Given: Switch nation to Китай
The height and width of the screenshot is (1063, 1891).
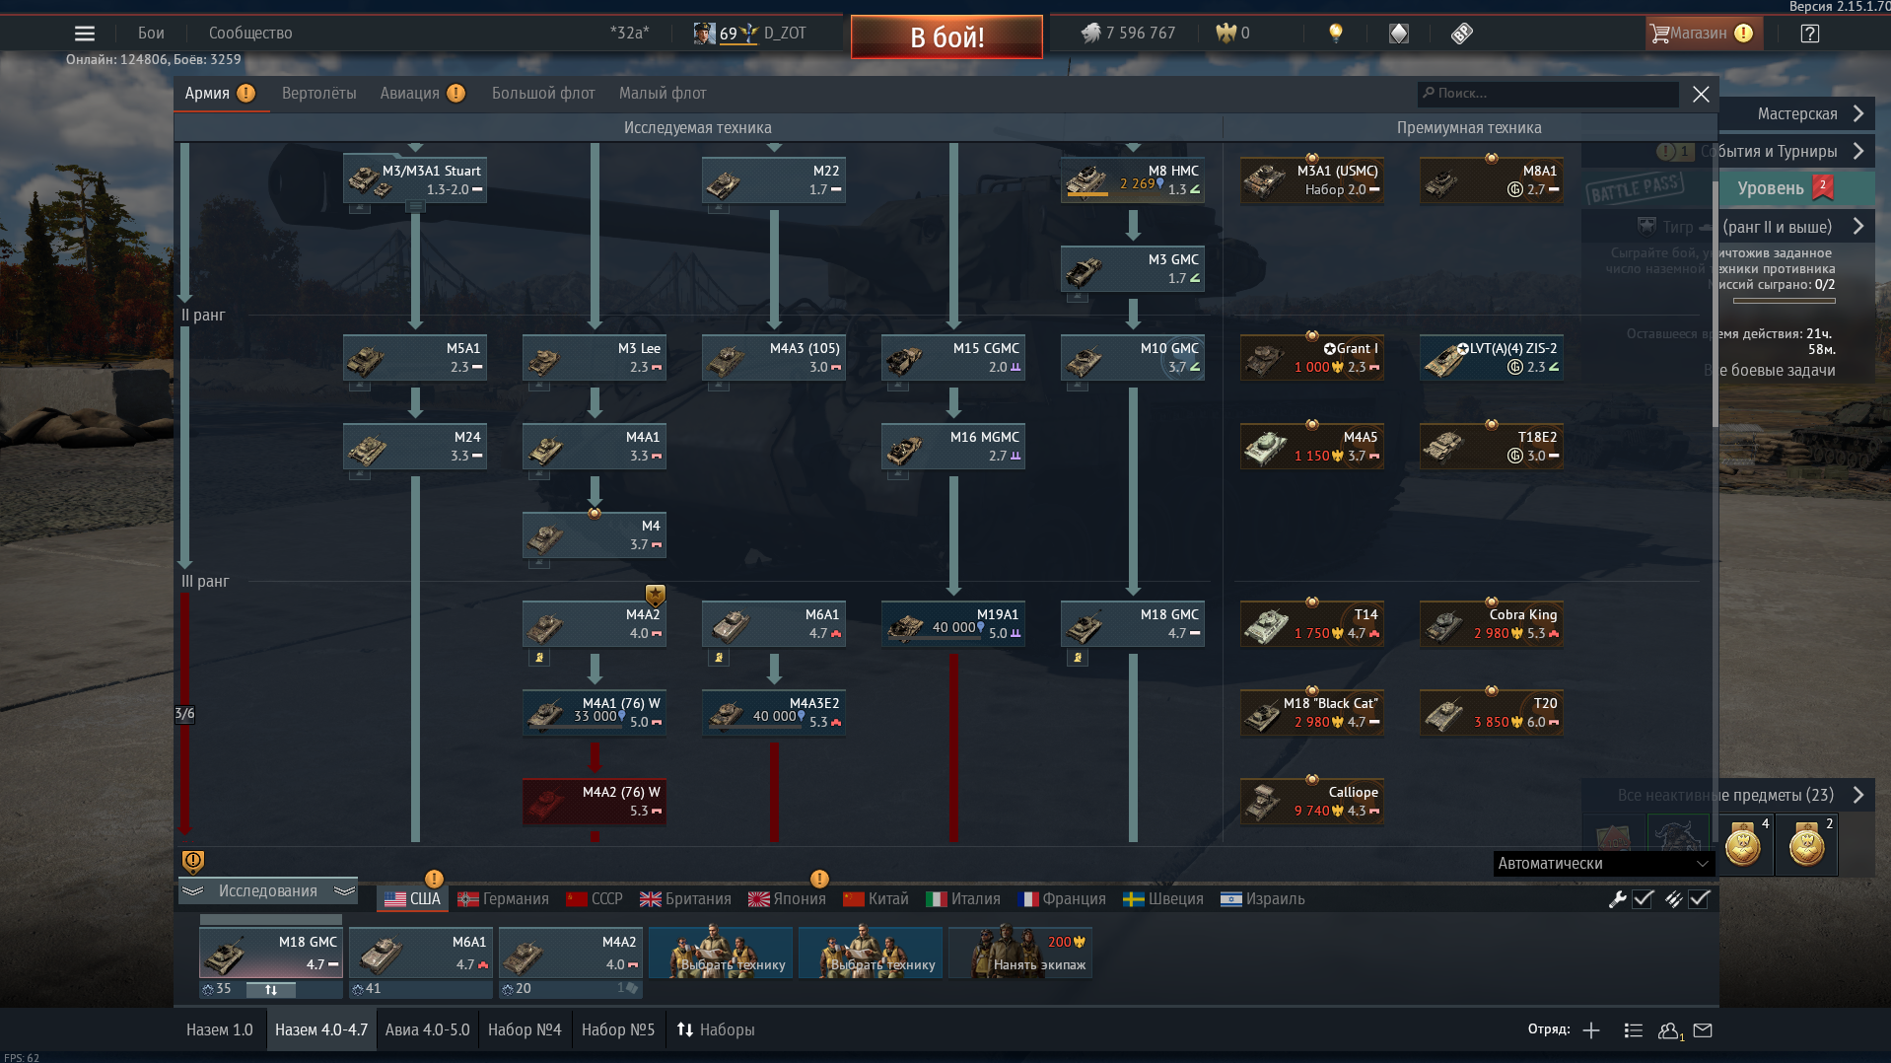Looking at the screenshot, I should click(875, 899).
